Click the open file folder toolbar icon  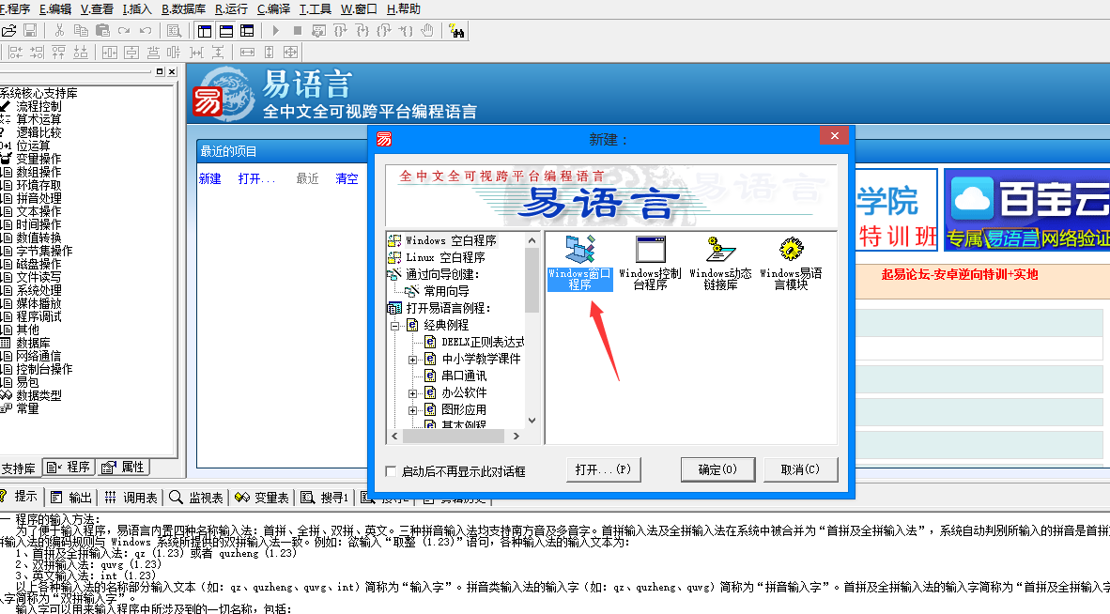8,30
